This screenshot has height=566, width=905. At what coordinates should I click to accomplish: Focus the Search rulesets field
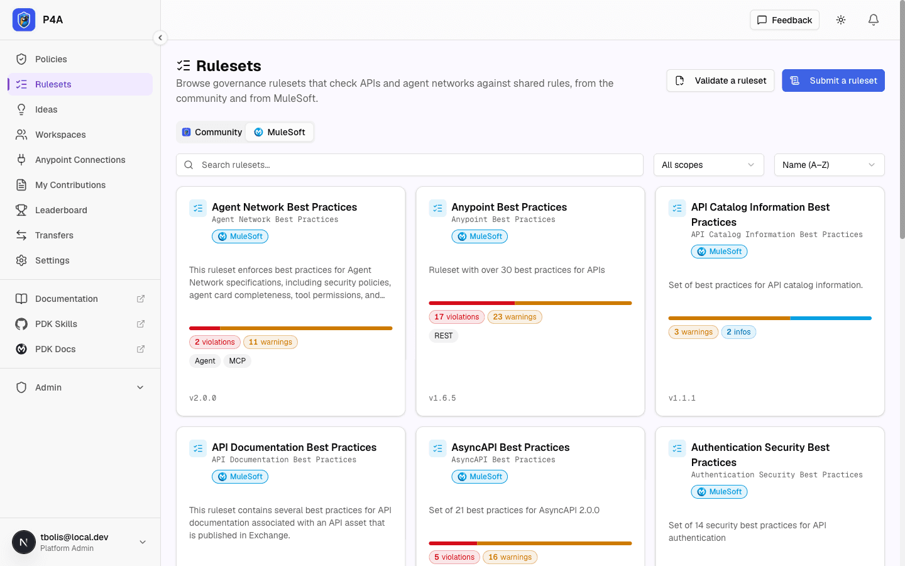coord(410,165)
